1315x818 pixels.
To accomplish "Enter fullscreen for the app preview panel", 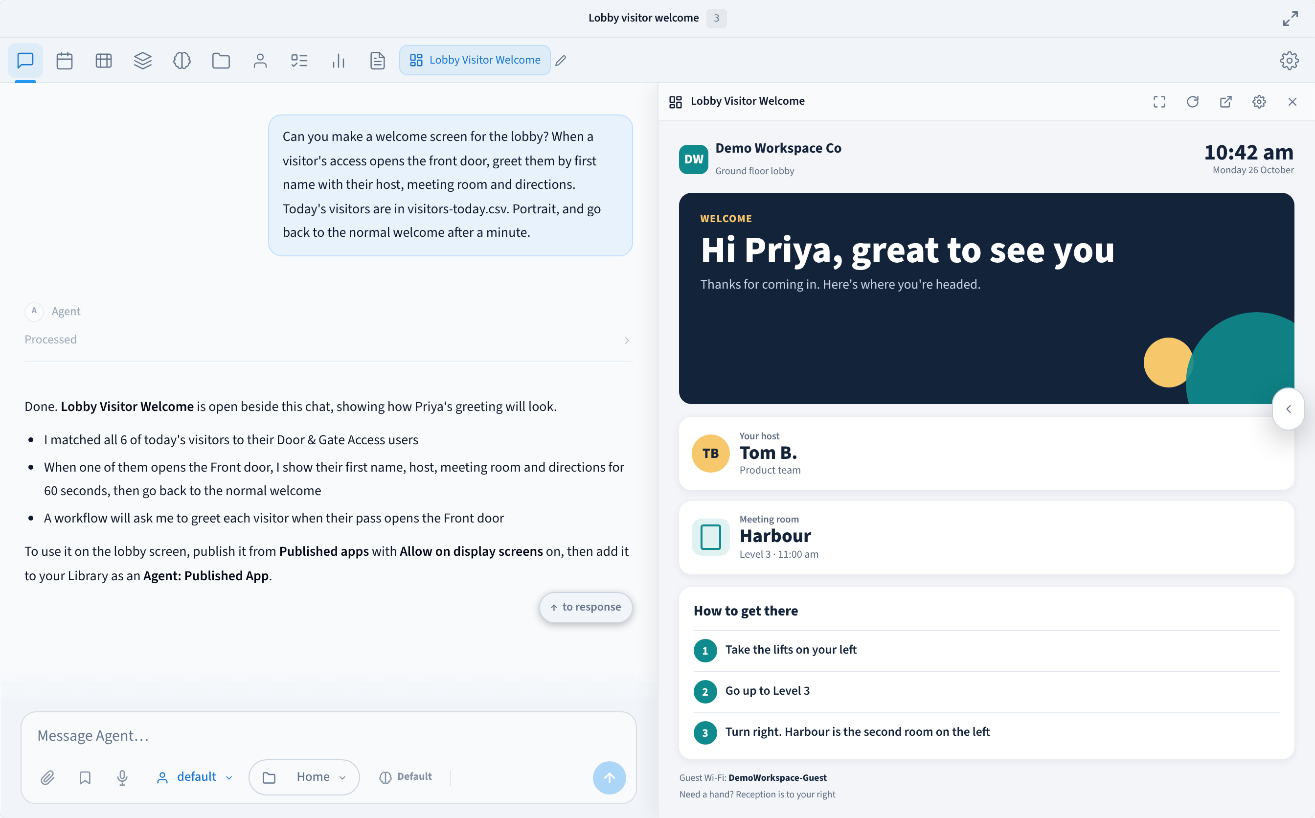I will [1159, 102].
